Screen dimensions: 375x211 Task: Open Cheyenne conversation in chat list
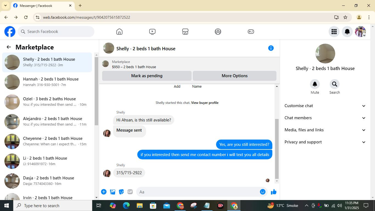[x=47, y=141]
